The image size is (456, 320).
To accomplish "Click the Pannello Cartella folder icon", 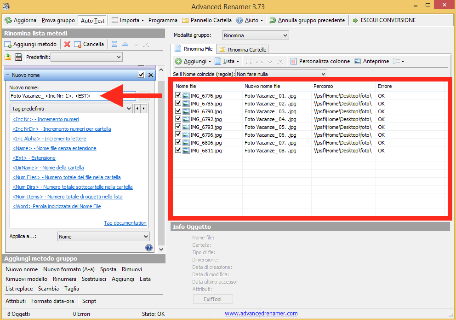I will (185, 20).
